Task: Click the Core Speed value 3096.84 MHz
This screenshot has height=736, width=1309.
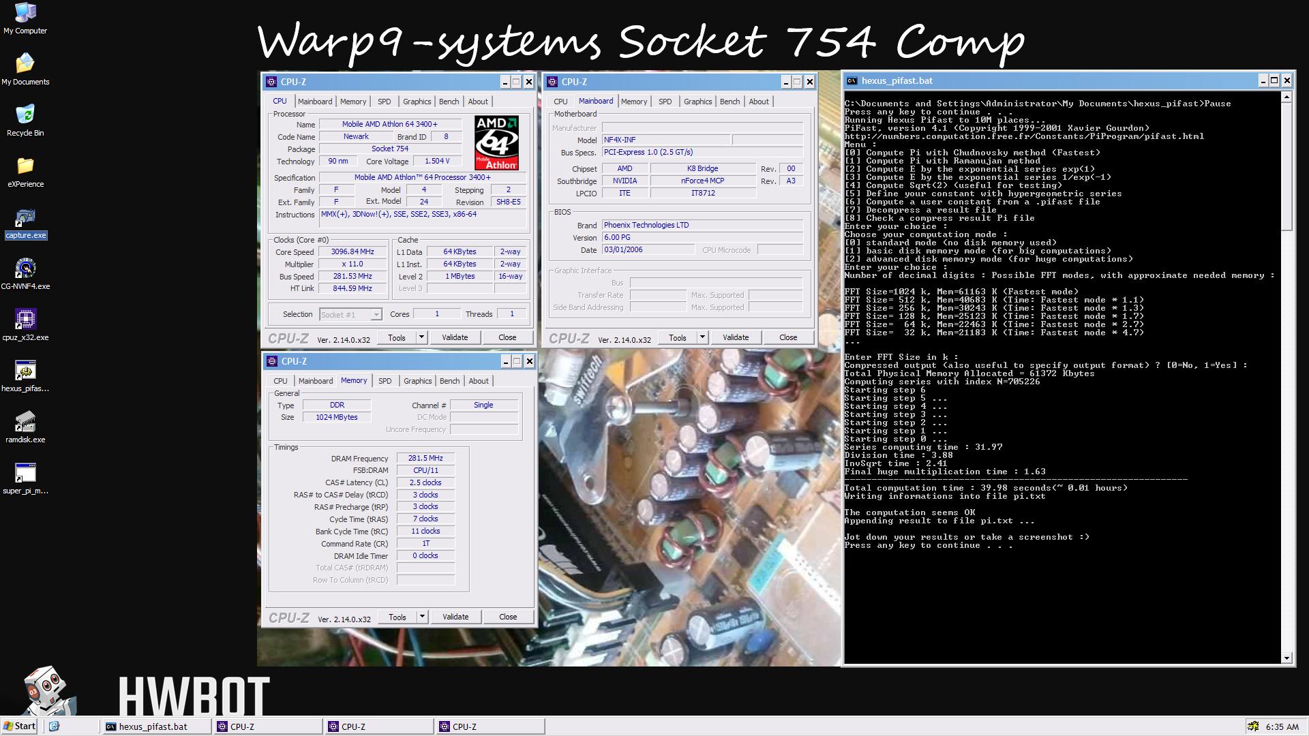Action: point(352,251)
